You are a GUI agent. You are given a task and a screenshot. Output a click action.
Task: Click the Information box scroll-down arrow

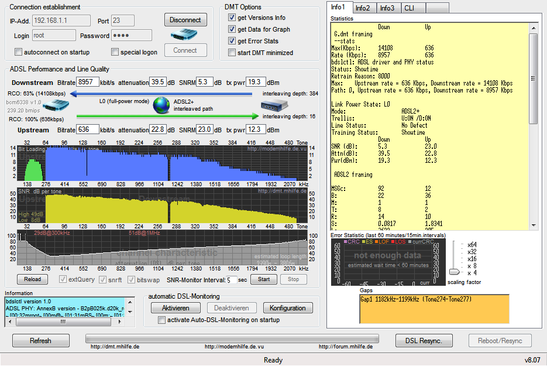click(x=130, y=312)
